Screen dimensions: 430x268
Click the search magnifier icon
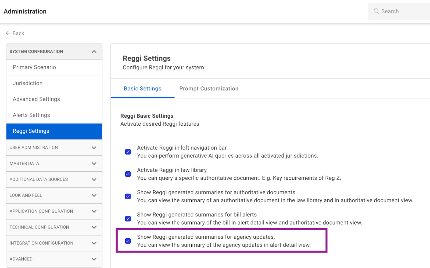point(376,11)
